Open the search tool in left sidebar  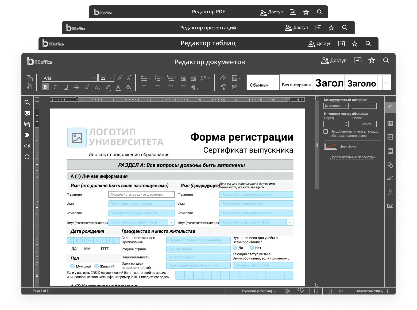(27, 103)
